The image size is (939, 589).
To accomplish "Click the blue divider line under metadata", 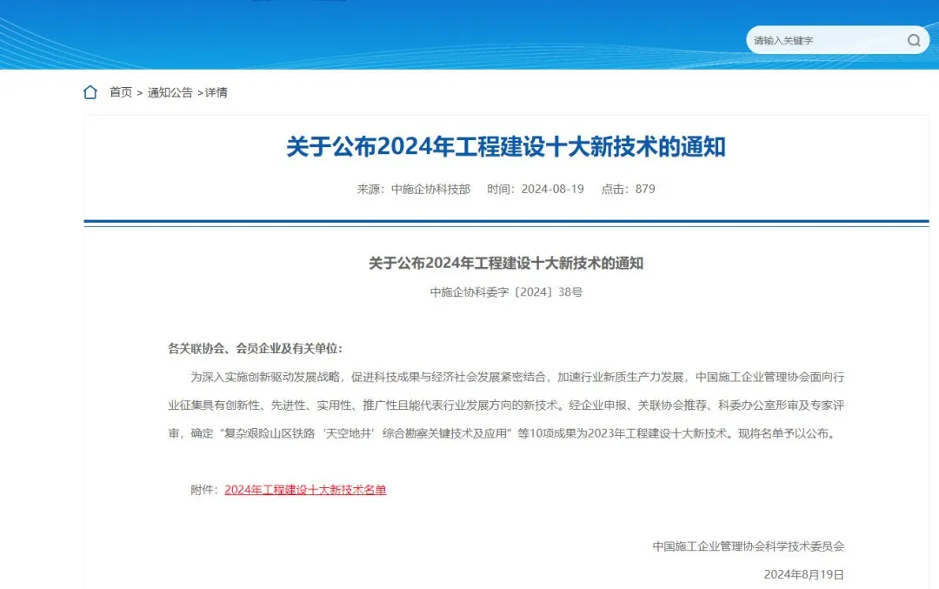I will [x=506, y=222].
